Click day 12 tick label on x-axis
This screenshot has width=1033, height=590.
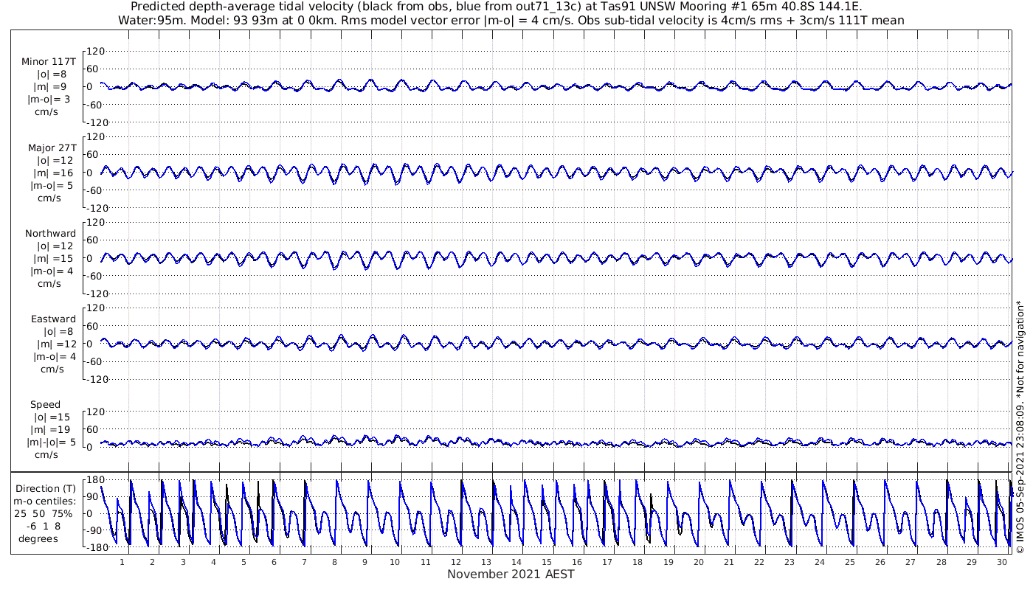pyautogui.click(x=456, y=562)
